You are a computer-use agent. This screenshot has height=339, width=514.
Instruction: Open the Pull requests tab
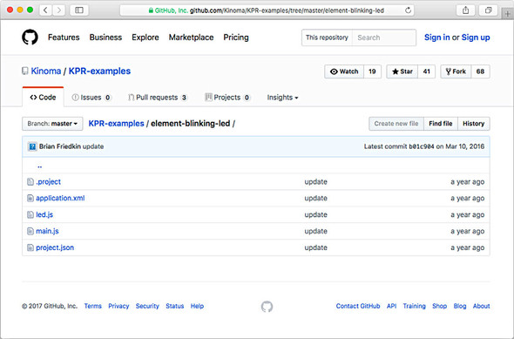pyautogui.click(x=158, y=98)
